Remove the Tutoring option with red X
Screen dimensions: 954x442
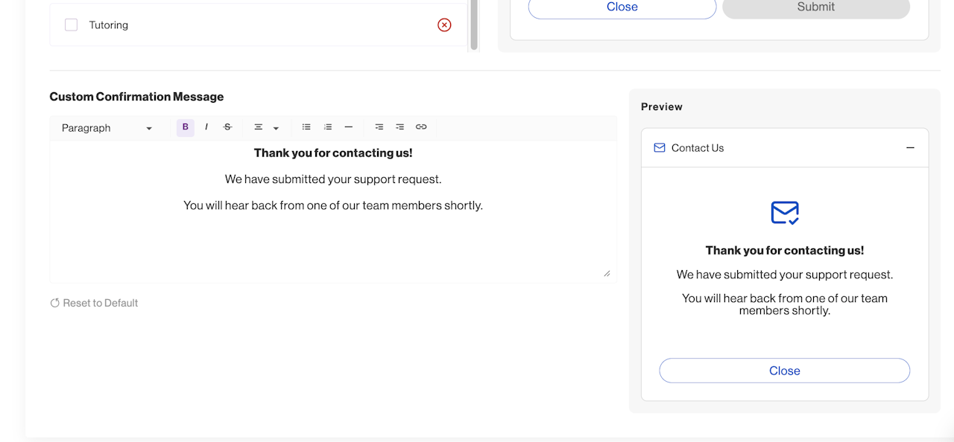pyautogui.click(x=444, y=25)
